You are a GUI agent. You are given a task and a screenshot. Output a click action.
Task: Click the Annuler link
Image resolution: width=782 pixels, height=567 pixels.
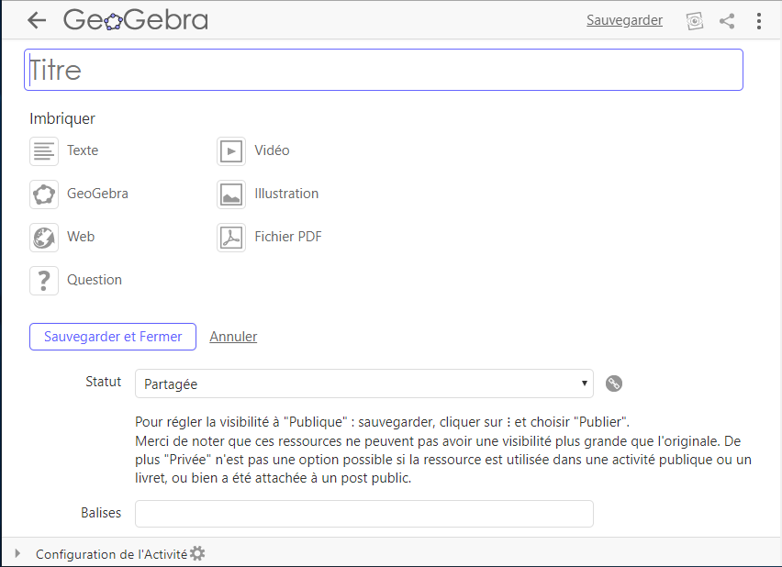(233, 337)
